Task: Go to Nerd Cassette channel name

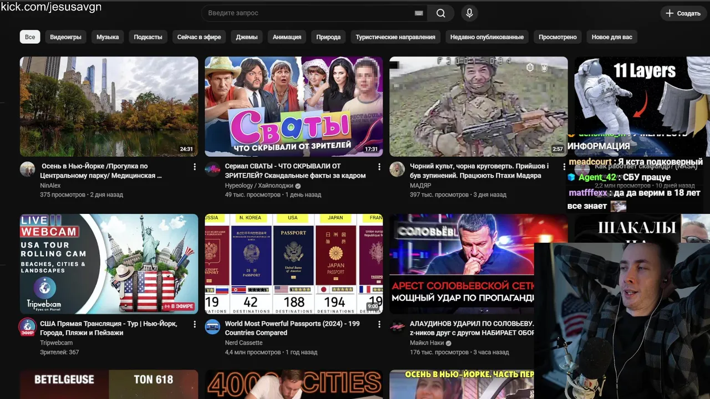Action: coord(244,343)
